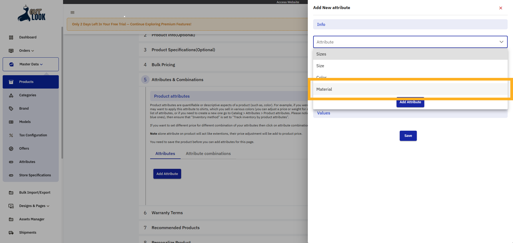Select the Attributes tab

[x=165, y=154]
